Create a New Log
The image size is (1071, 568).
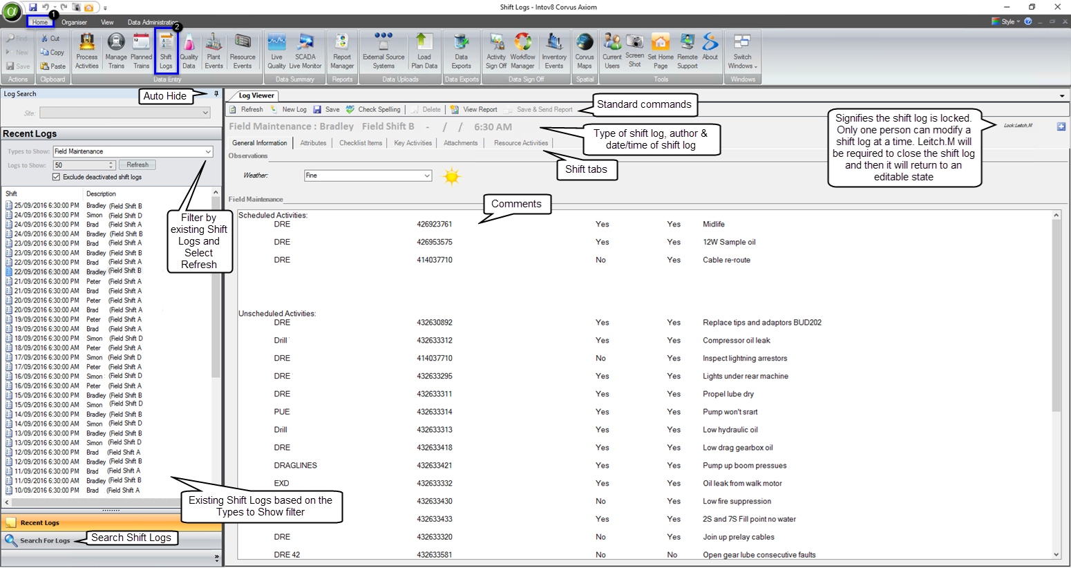(x=289, y=109)
